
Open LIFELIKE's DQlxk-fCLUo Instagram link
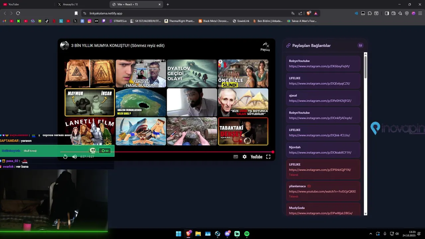[x=319, y=135]
